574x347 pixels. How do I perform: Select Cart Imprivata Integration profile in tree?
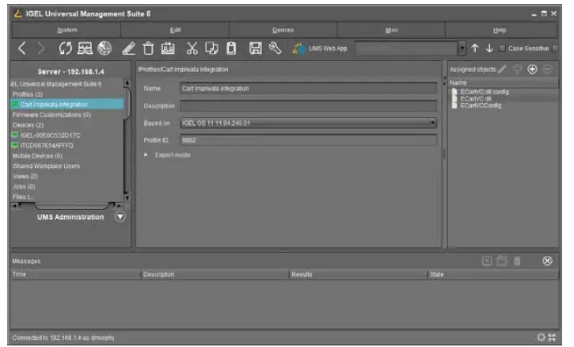coord(54,105)
